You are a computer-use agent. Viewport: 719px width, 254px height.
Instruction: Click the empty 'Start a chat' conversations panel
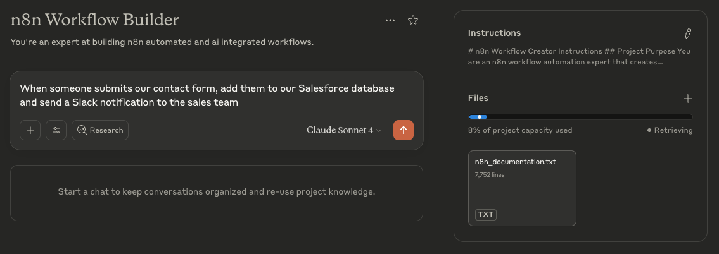tap(217, 193)
